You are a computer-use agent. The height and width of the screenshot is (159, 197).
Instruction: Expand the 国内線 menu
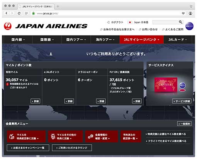coord(18,39)
